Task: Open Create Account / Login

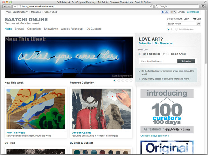Action: pyautogui.click(x=178, y=19)
